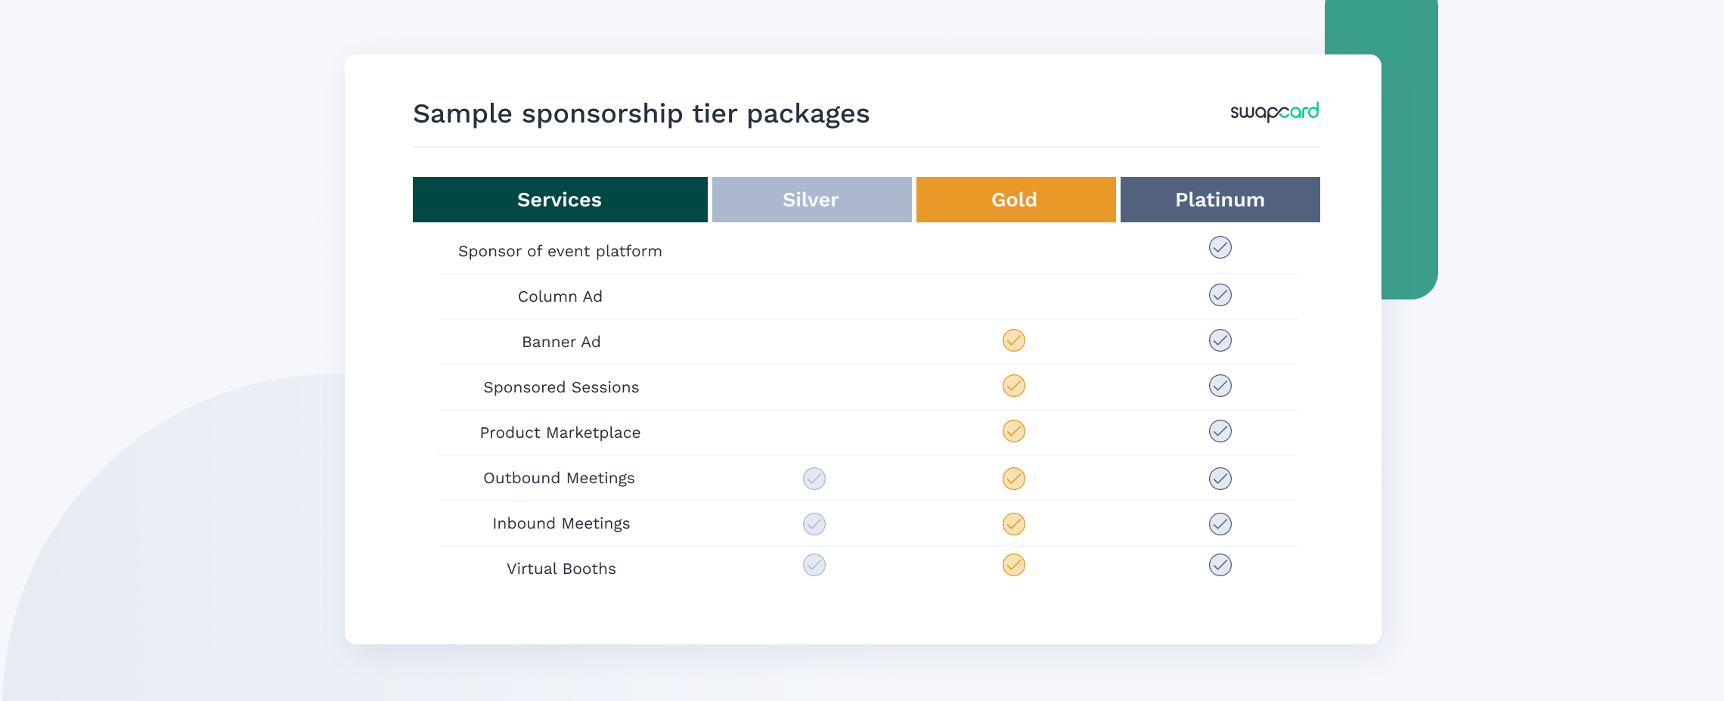Click Gold checkmark for Outbound Meetings

1014,479
